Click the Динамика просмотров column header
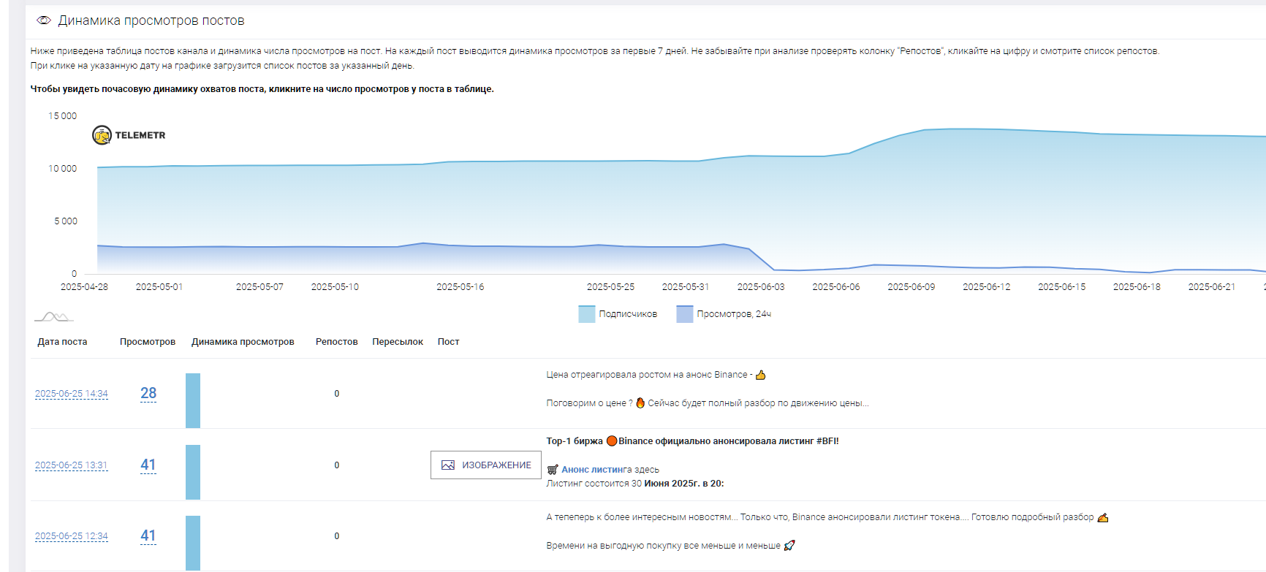The image size is (1266, 572). (243, 342)
